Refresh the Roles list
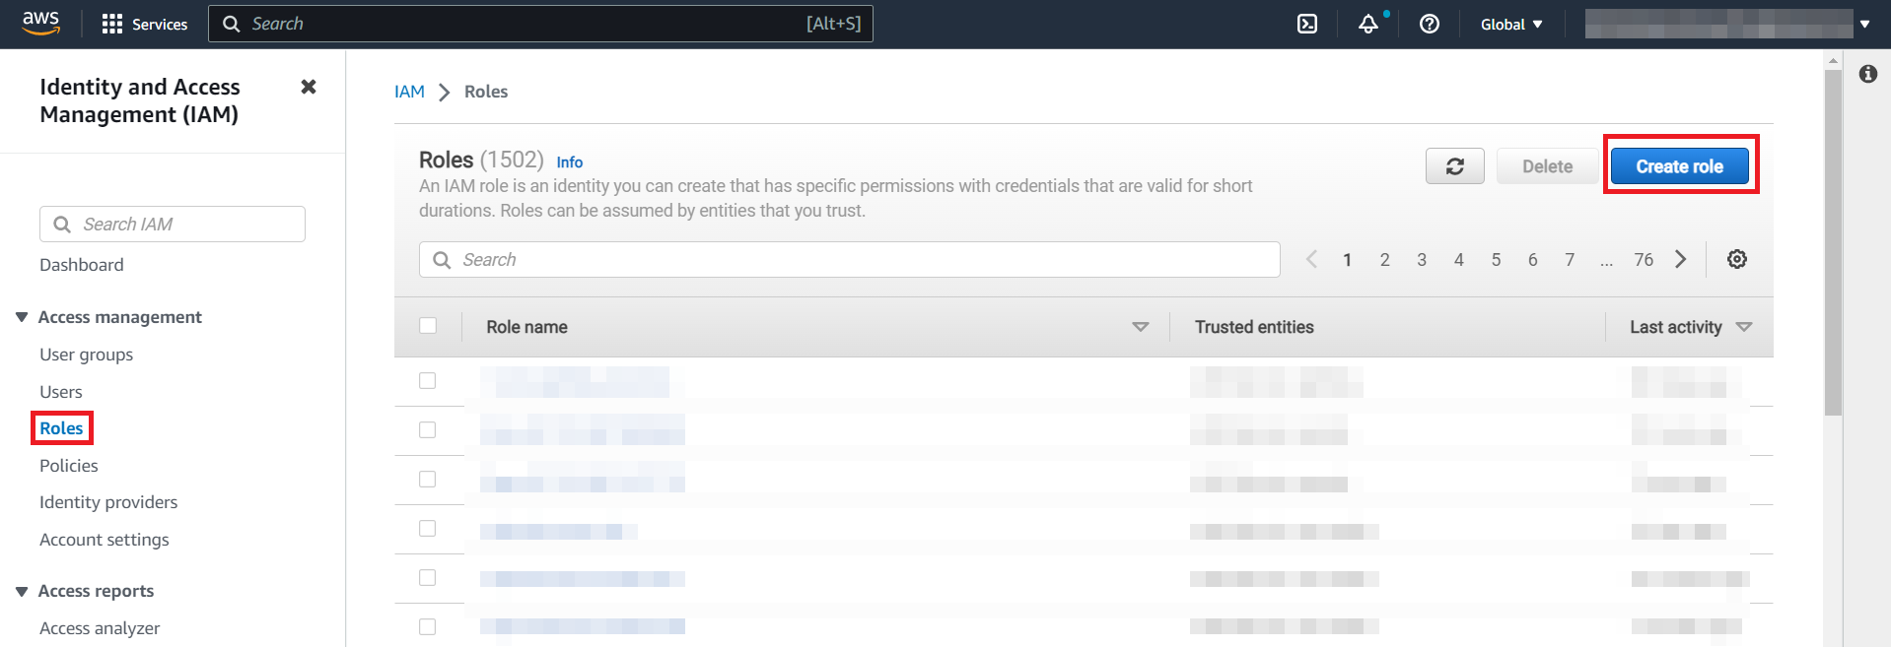1891x647 pixels. click(x=1454, y=165)
